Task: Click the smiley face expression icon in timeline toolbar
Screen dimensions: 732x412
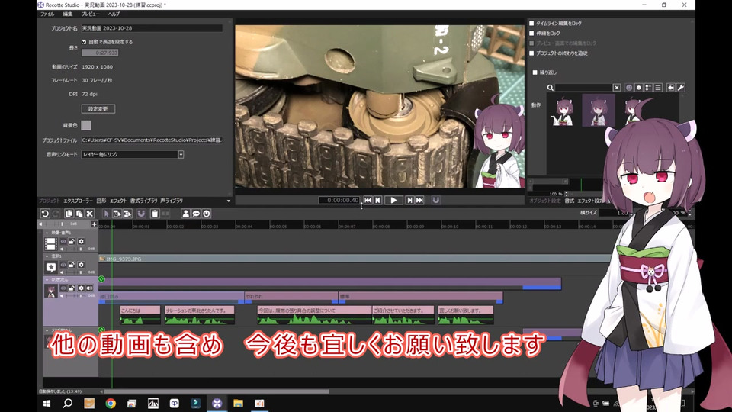Action: point(207,214)
